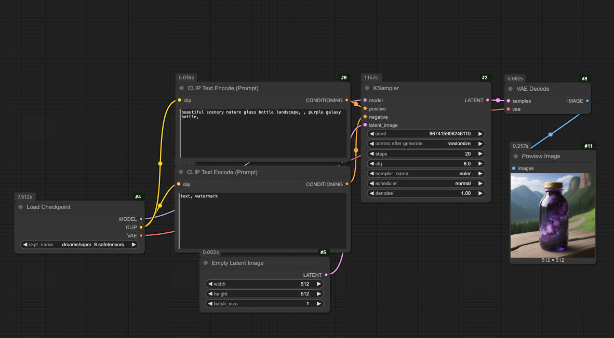Click the positive input socket on KSampler

coord(365,109)
